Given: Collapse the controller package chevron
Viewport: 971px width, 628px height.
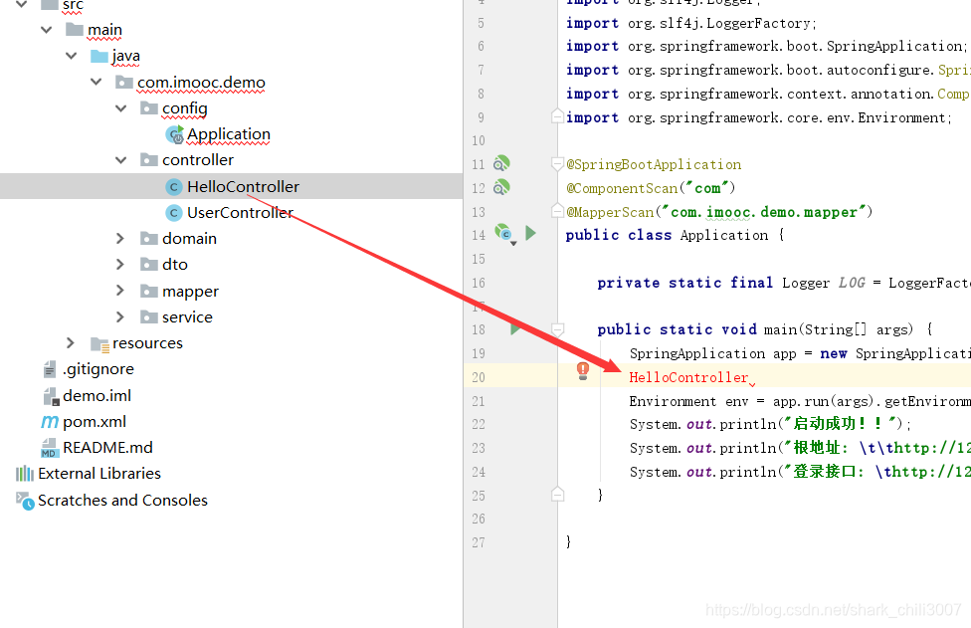Looking at the screenshot, I should point(120,160).
